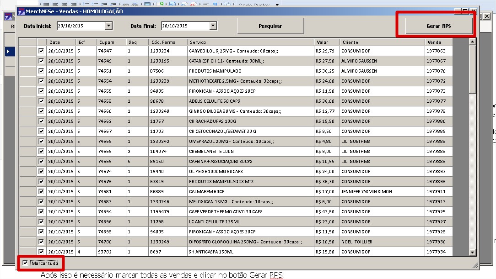This screenshot has height=279, width=496.
Task: Select the GINKGO BILOBA 80MG service cell
Action: click(x=250, y=111)
